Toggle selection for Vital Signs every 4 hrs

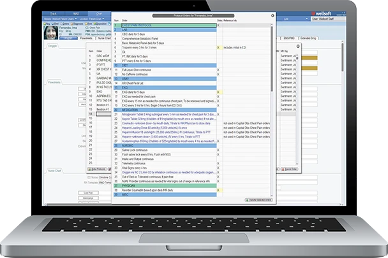pyautogui.click(x=218, y=168)
